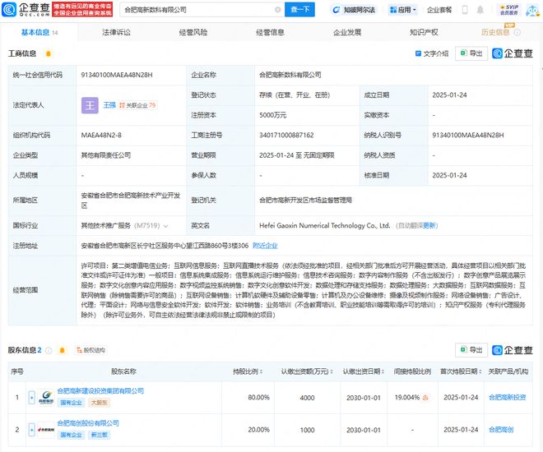Open the mobile phone icon in the header

click(465, 10)
